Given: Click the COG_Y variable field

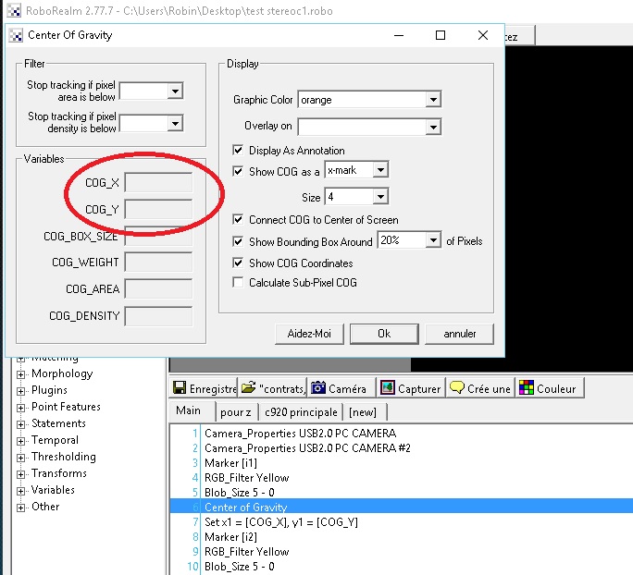Looking at the screenshot, I should tap(158, 209).
